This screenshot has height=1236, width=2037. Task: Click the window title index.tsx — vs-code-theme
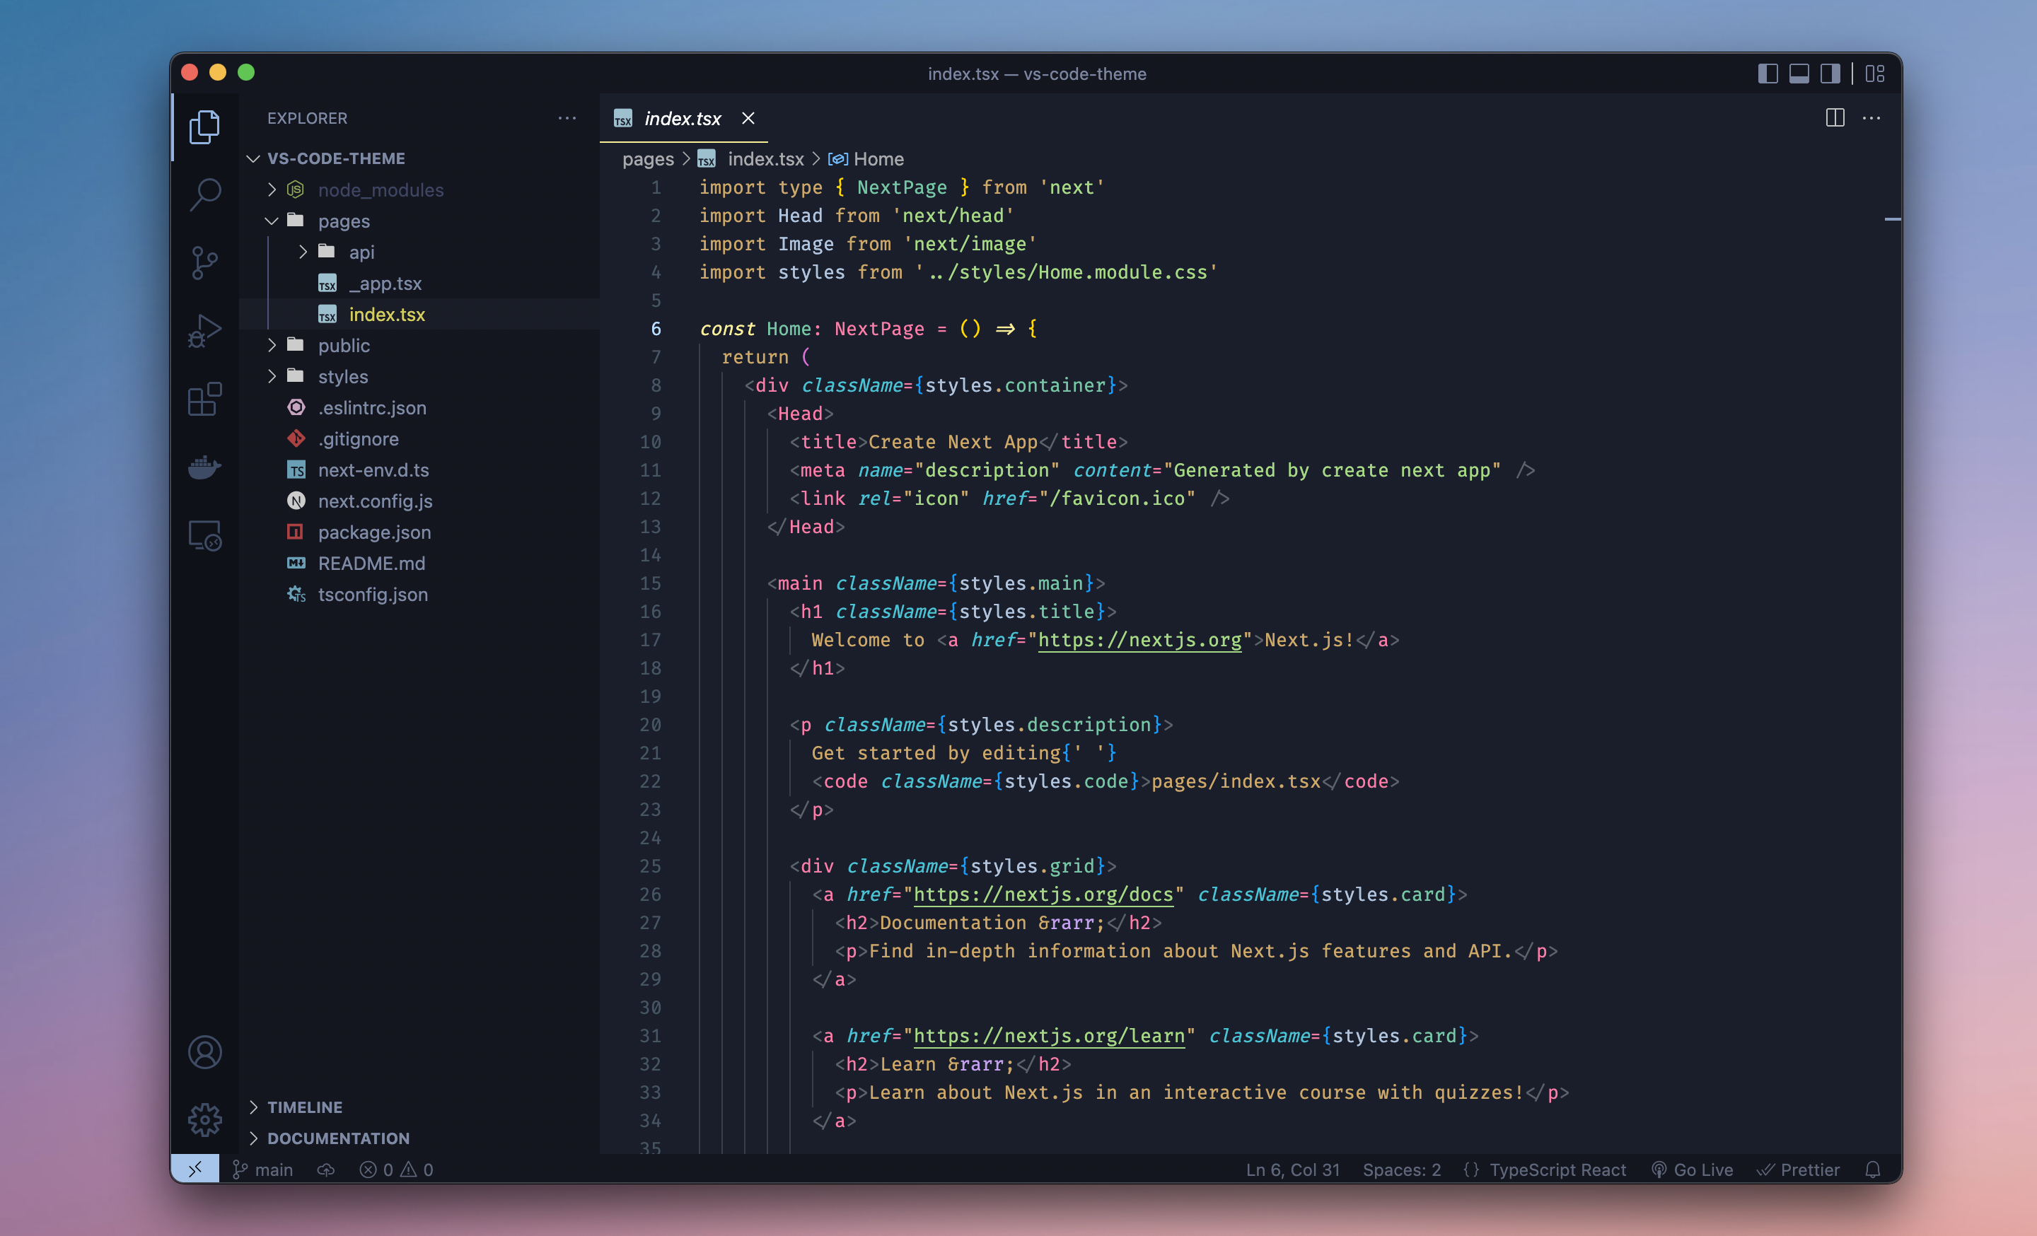1037,74
